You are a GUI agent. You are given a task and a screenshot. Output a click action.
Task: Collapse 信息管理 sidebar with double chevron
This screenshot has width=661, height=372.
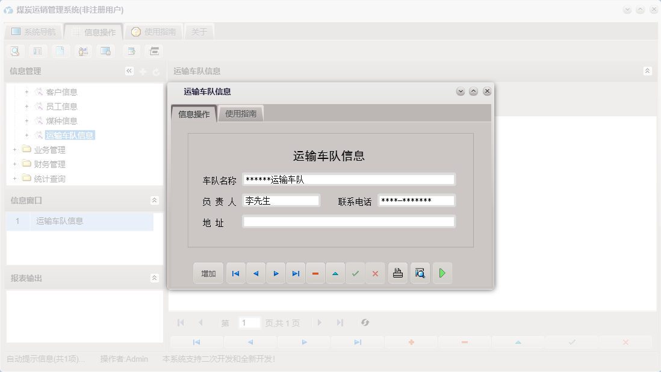point(128,70)
